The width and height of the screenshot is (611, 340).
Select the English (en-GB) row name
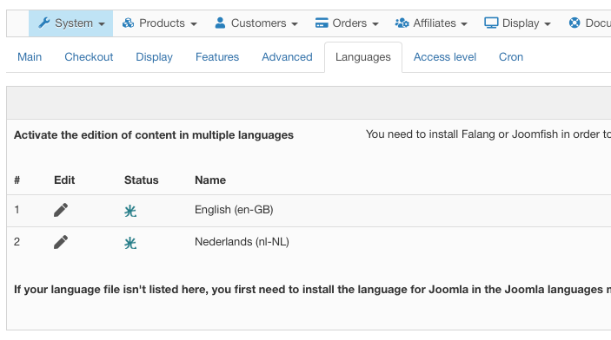click(234, 210)
